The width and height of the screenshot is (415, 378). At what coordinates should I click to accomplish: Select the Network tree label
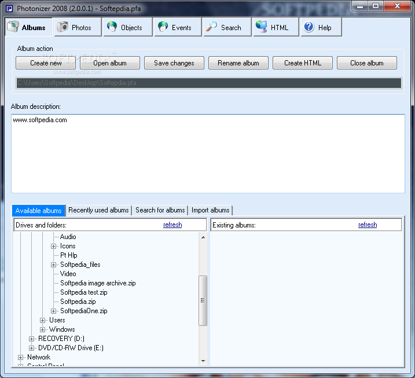tap(39, 357)
